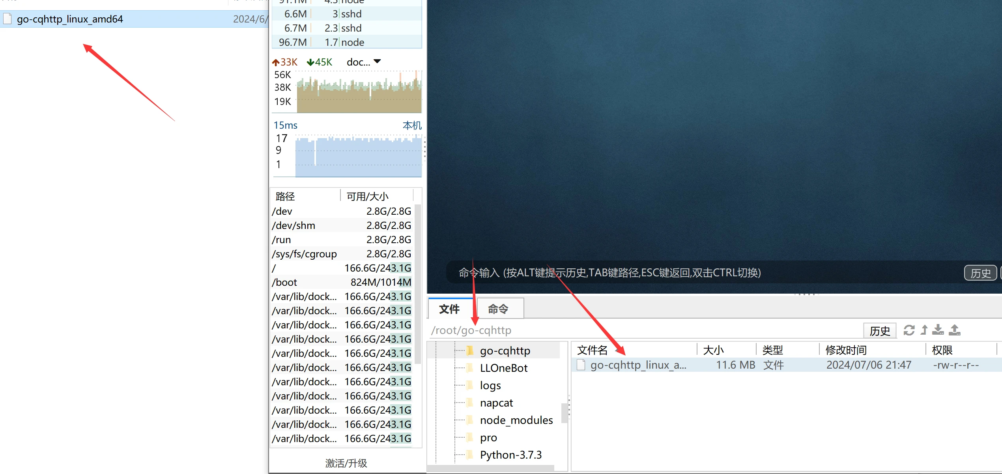
Task: Click the napcat folder icon
Action: [x=470, y=403]
